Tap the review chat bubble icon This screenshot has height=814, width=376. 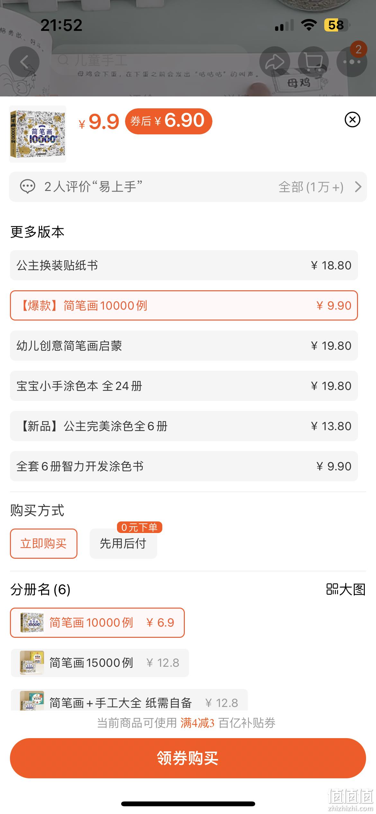[x=27, y=187]
